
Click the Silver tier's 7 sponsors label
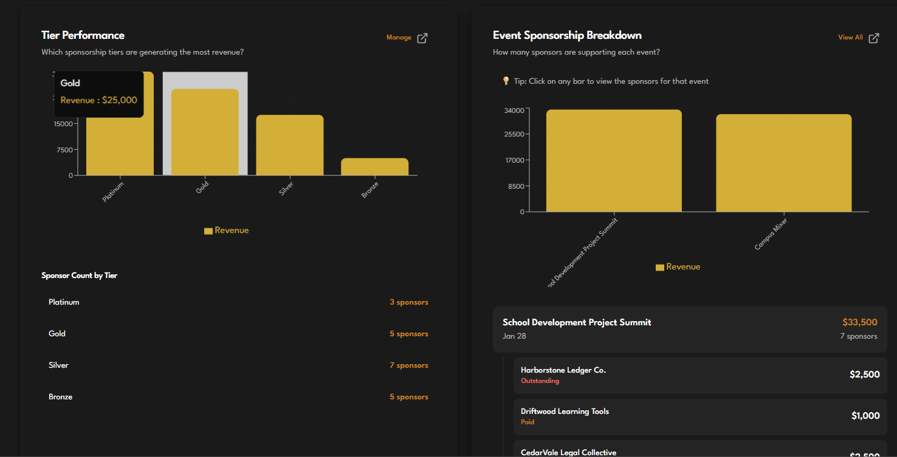click(409, 365)
